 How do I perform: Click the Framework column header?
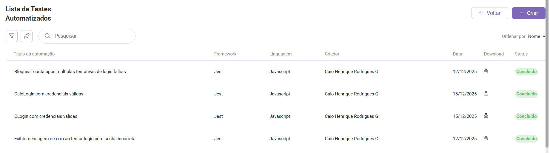click(x=225, y=54)
